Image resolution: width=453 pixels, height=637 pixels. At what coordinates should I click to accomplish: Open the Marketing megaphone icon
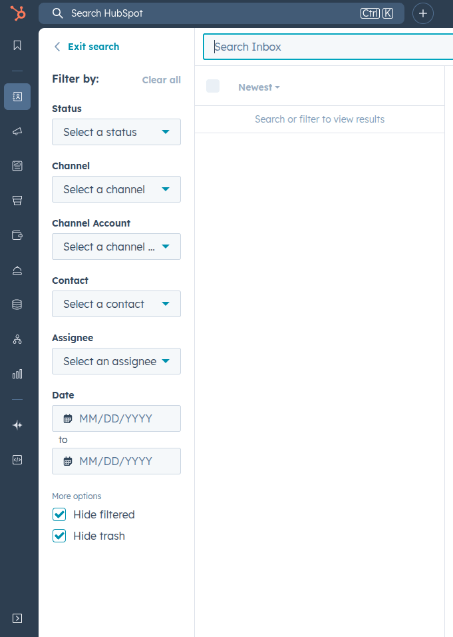[17, 131]
